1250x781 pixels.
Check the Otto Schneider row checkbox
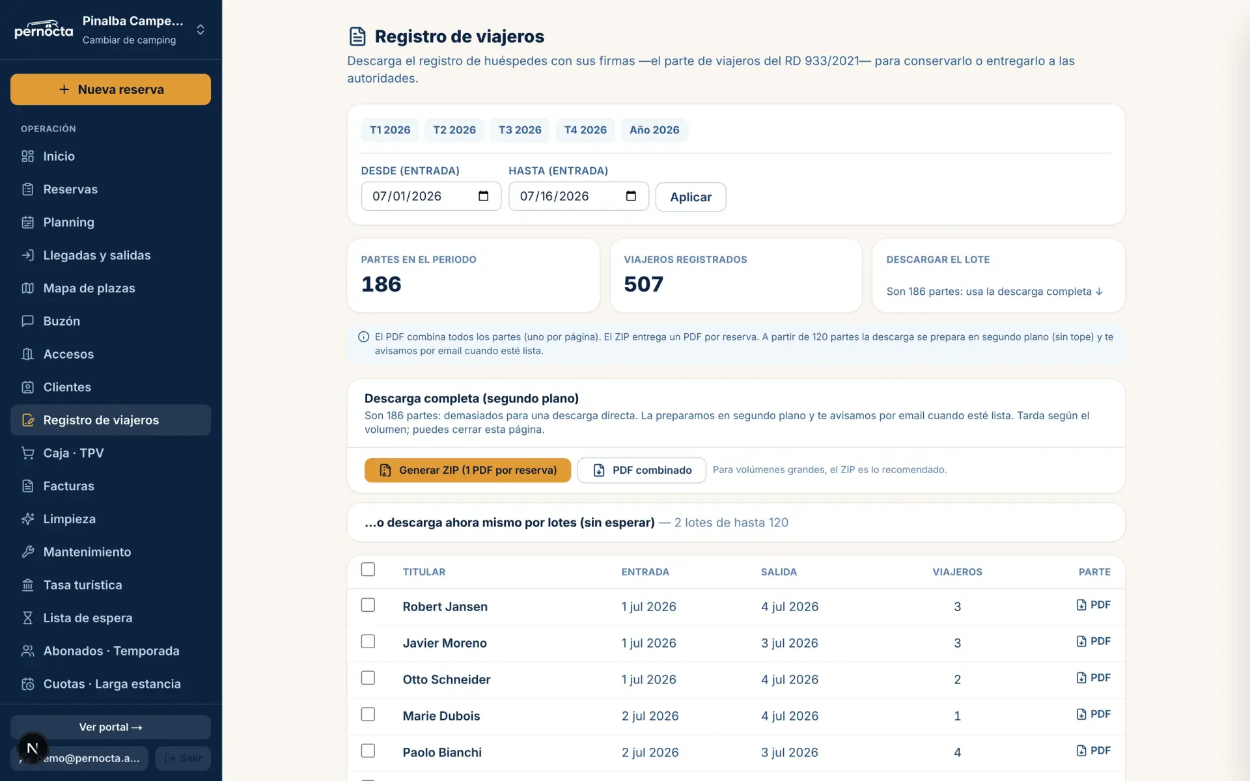click(368, 678)
